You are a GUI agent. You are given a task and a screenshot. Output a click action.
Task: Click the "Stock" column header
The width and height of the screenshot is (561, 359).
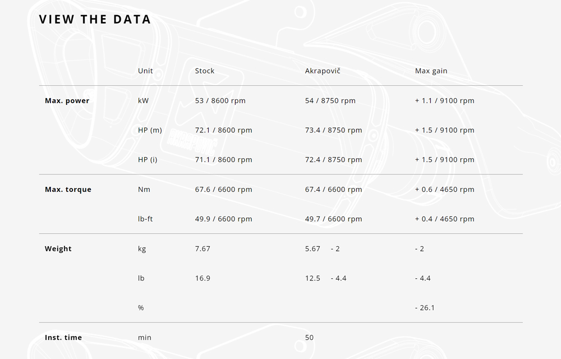(205, 71)
